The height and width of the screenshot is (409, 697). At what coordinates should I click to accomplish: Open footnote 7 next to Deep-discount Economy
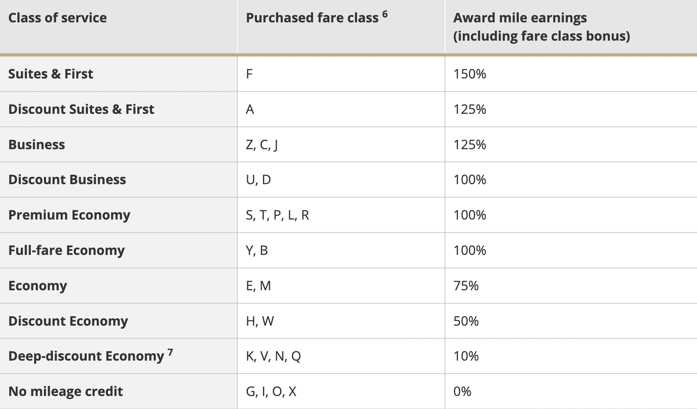pos(170,352)
